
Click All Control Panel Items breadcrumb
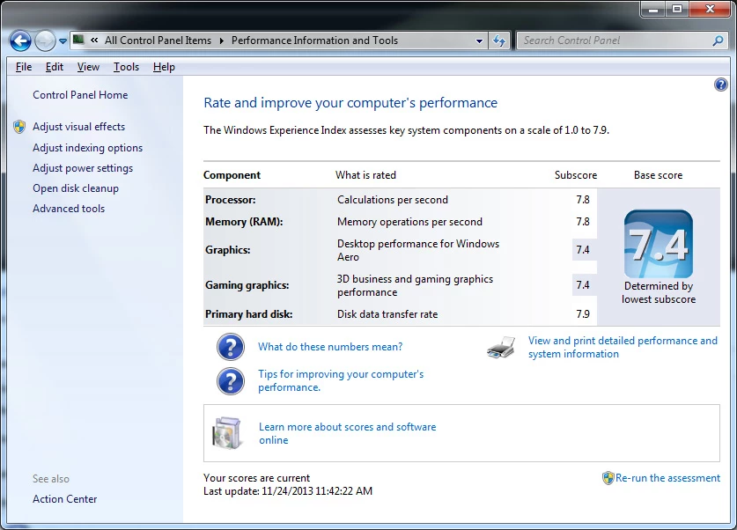click(x=158, y=40)
